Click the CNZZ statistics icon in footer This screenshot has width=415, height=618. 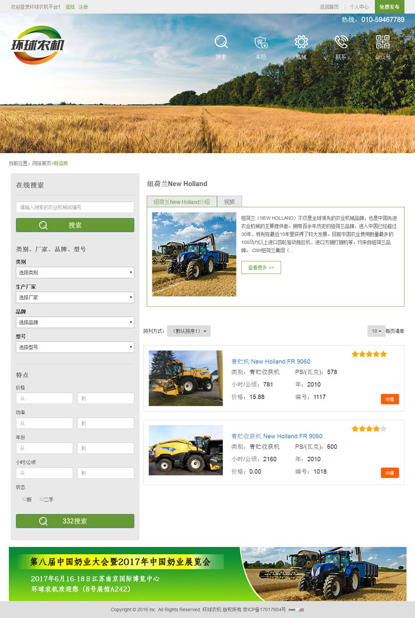(x=293, y=610)
